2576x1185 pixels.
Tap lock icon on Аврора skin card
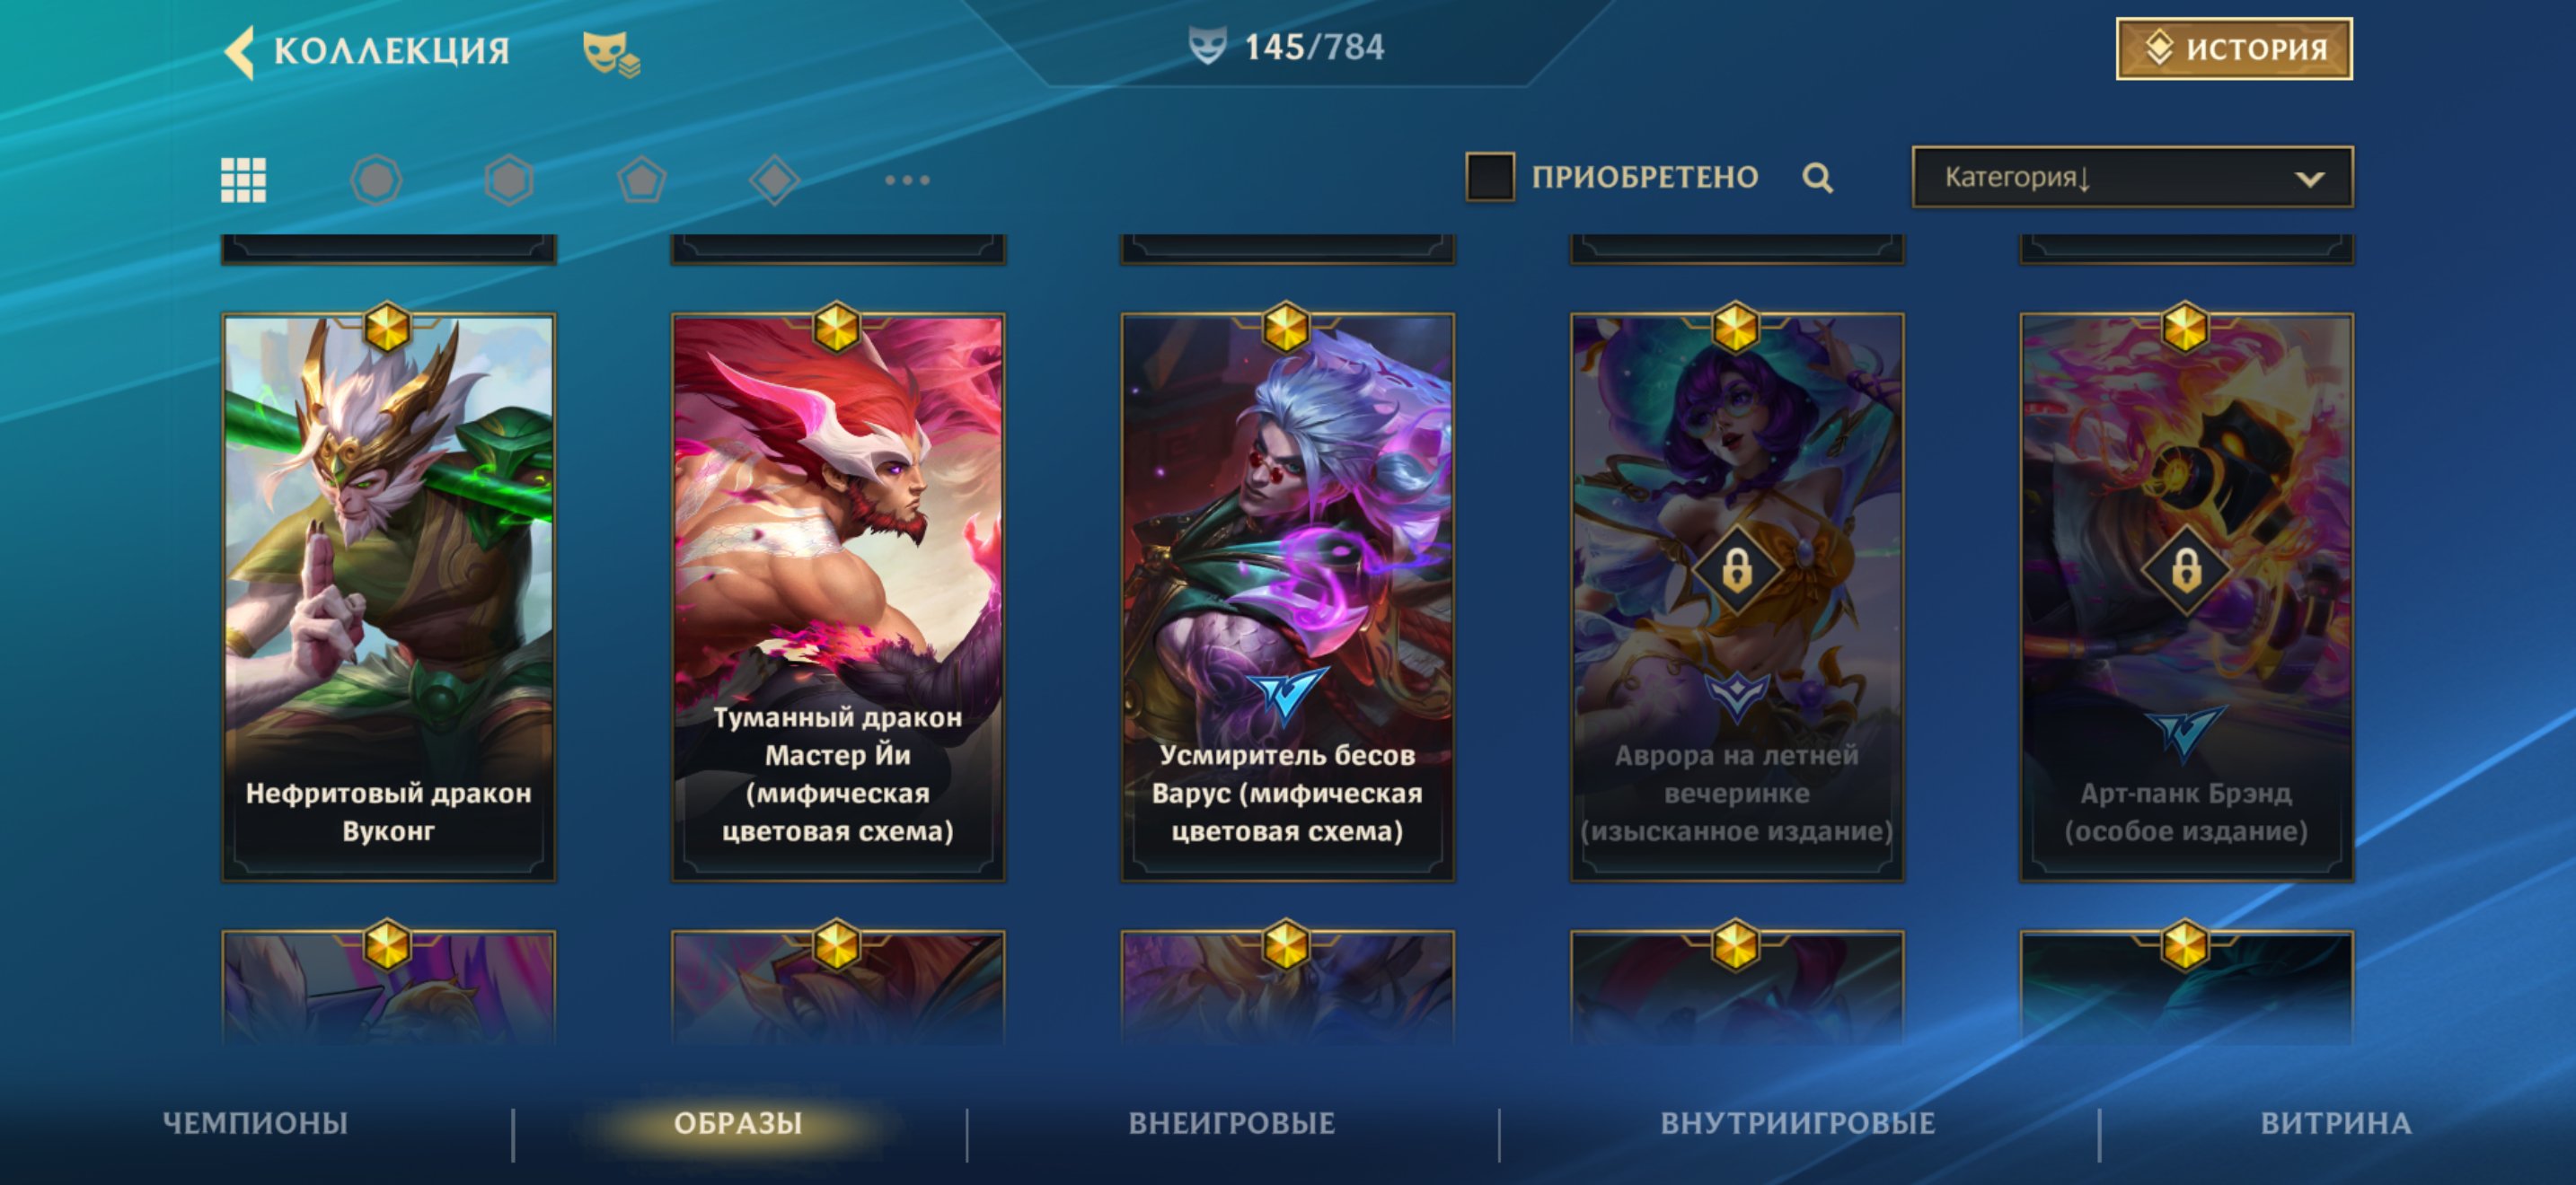point(1736,571)
